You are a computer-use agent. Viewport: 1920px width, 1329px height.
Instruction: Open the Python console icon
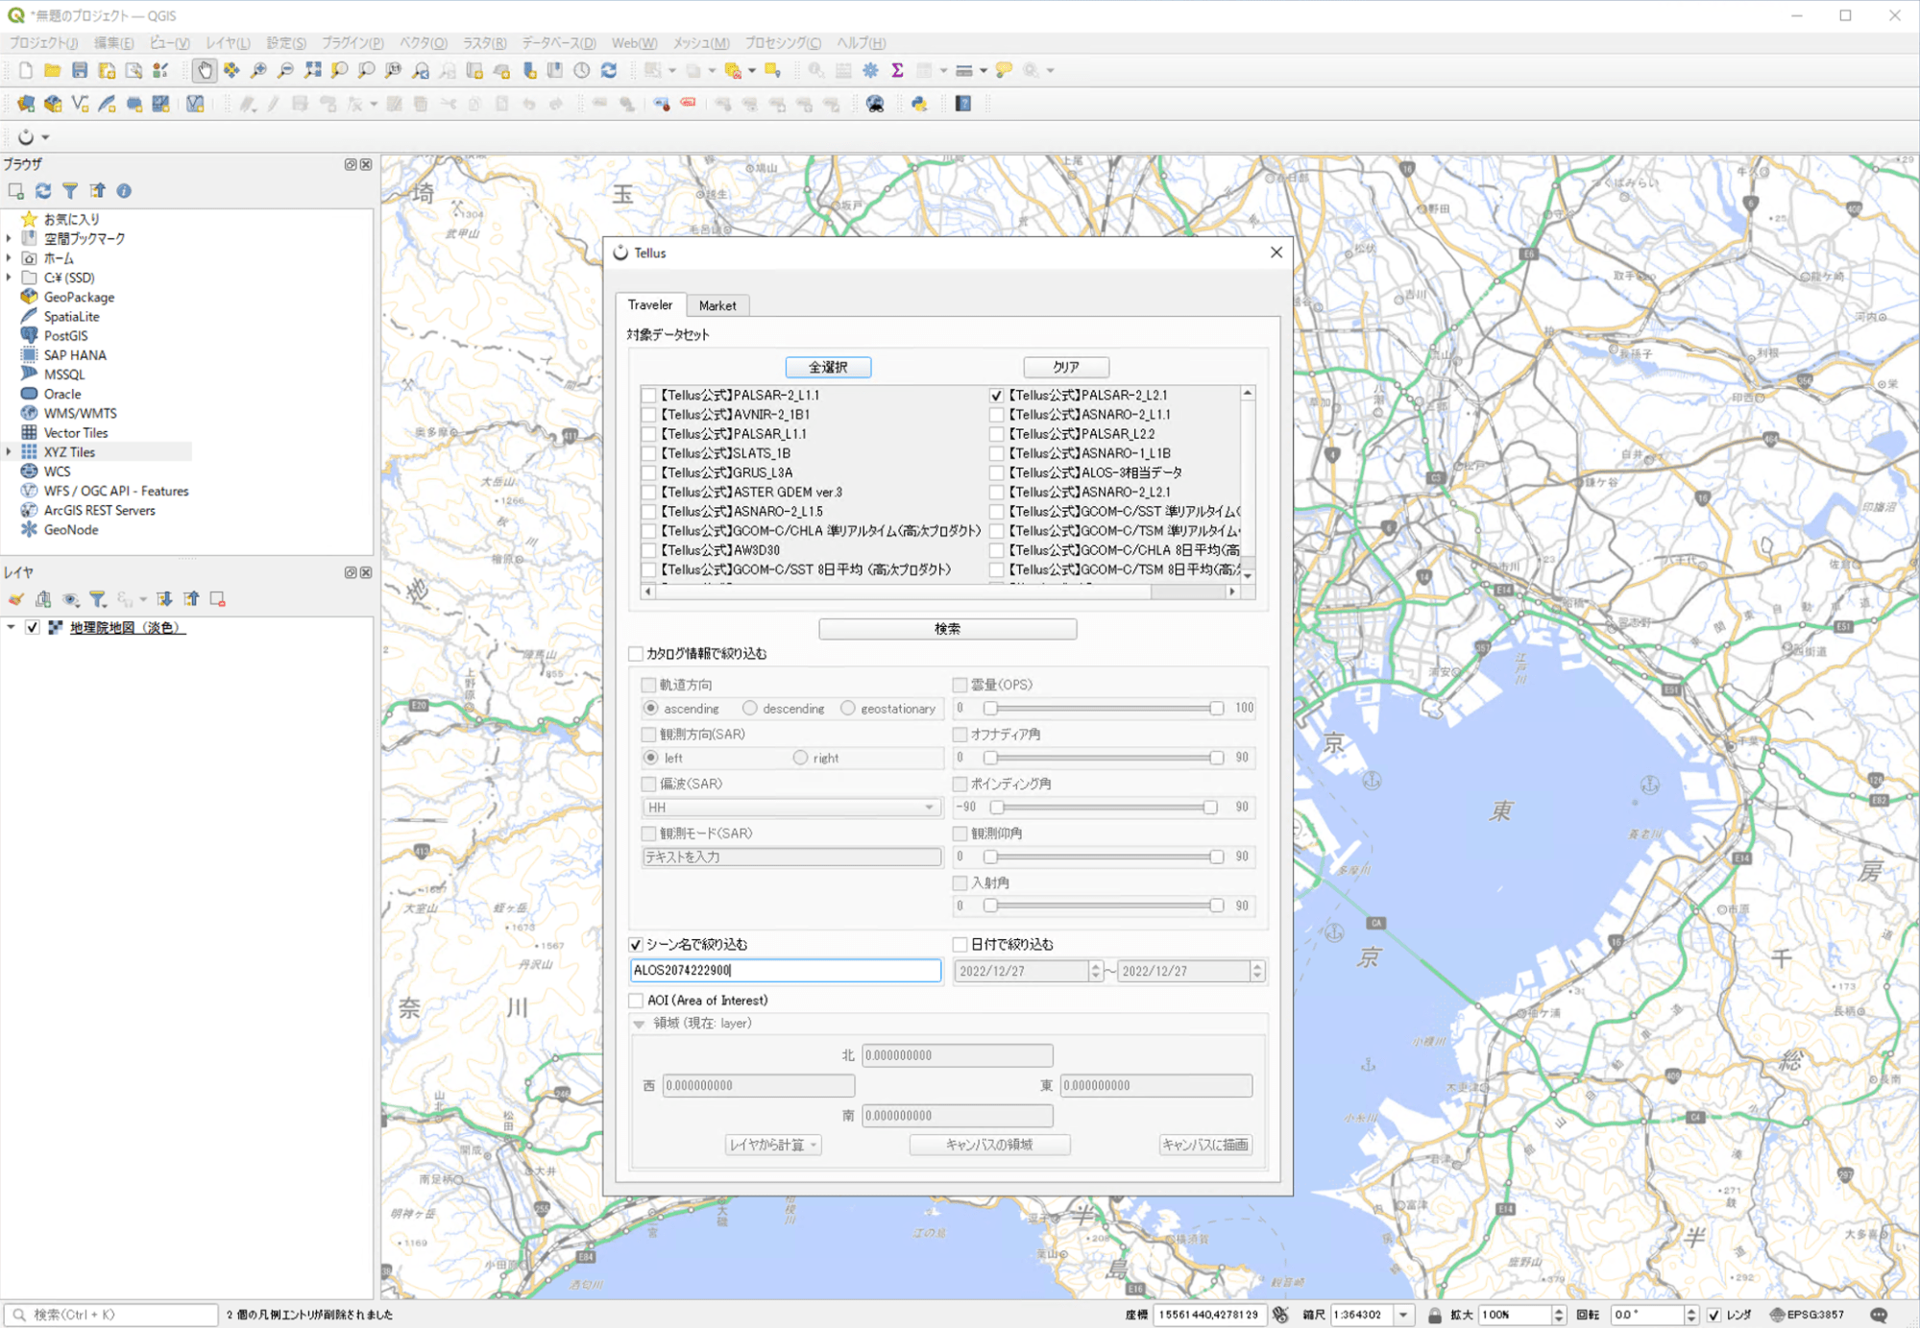pyautogui.click(x=919, y=104)
